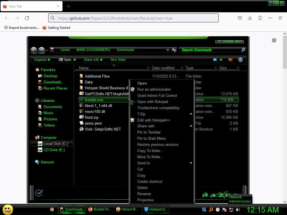Select Local Disk (C:) in sidebar
This screenshot has width=287, height=215.
55,144
